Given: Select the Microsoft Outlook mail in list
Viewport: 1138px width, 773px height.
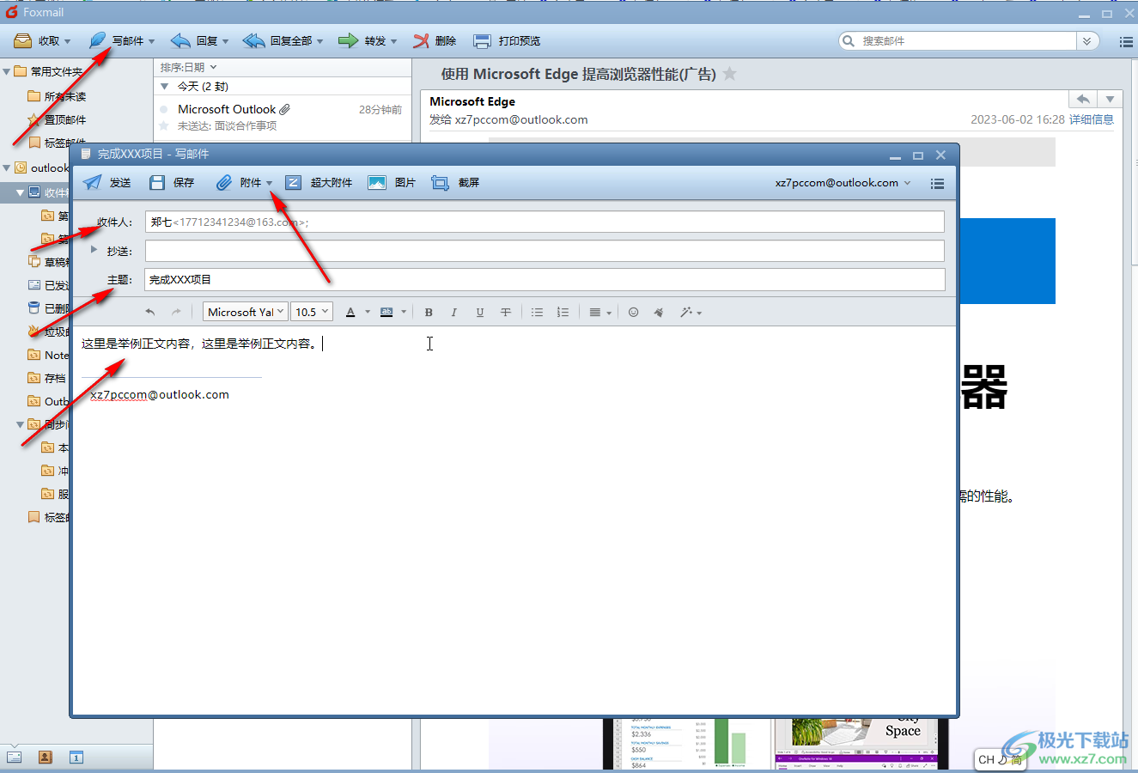Looking at the screenshot, I should [282, 118].
